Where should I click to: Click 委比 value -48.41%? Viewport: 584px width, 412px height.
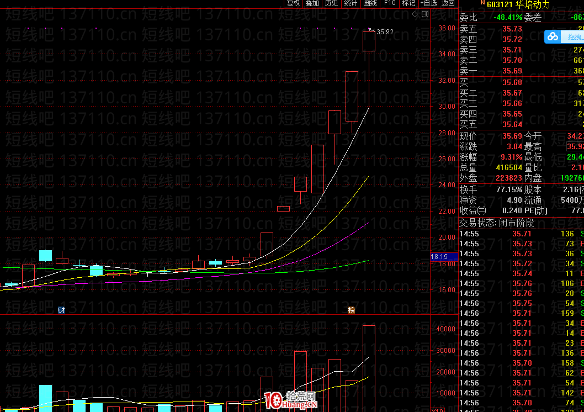[x=508, y=17]
